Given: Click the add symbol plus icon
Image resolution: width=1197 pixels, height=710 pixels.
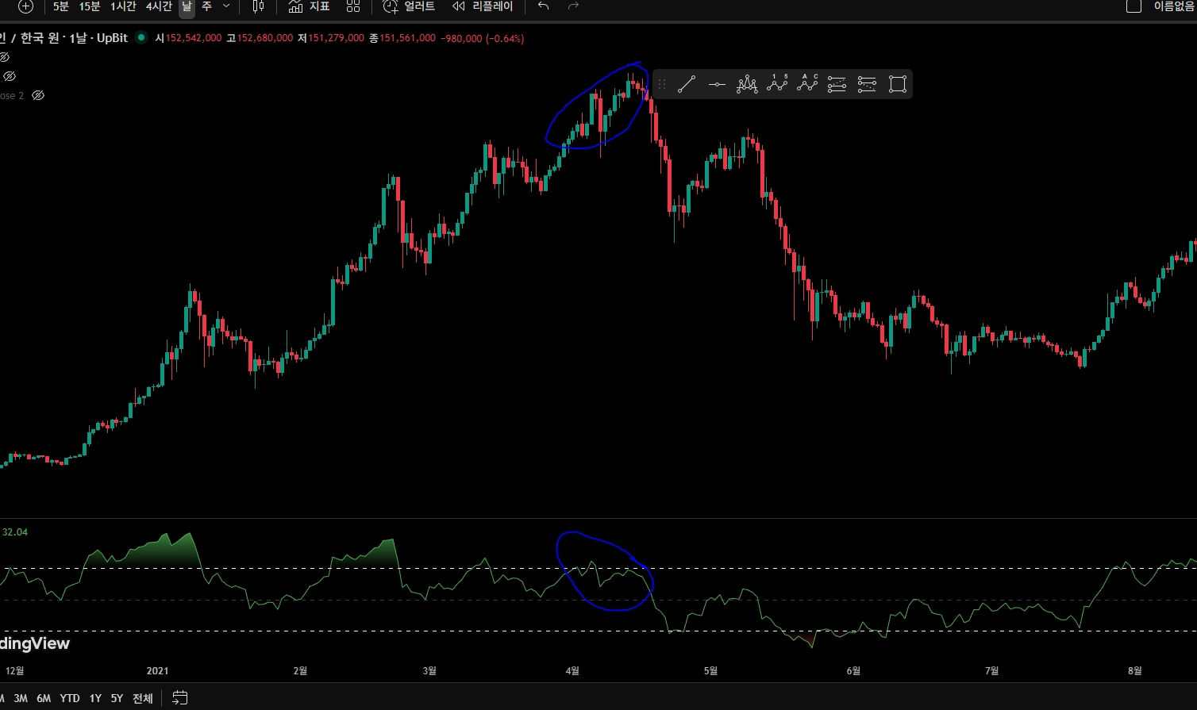Looking at the screenshot, I should [x=25, y=6].
